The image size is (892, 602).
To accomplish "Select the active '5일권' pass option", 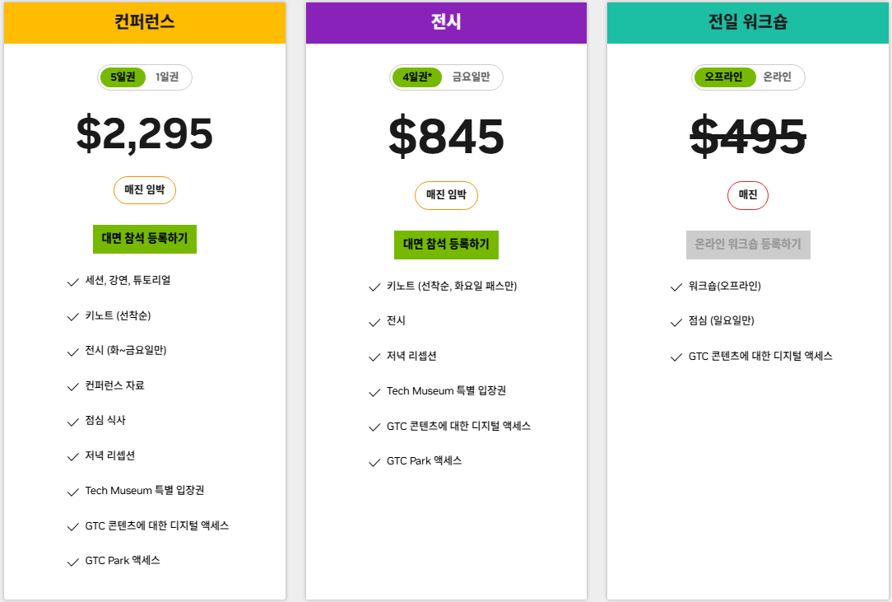I will click(x=123, y=77).
